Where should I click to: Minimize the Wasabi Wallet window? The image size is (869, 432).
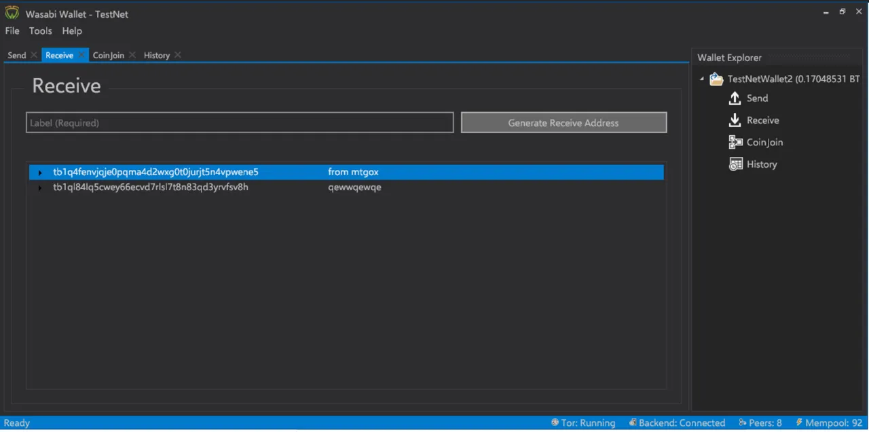(x=825, y=12)
